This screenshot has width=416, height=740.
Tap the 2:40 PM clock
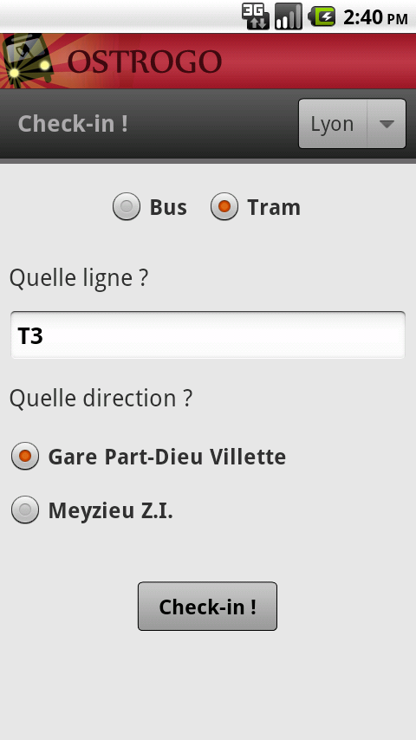375,17
